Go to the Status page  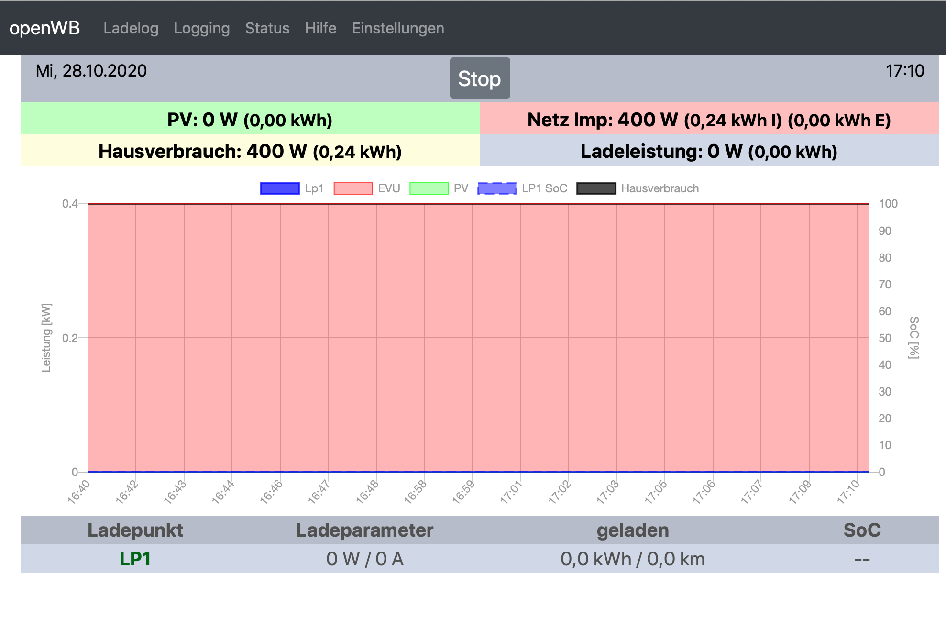pos(267,28)
